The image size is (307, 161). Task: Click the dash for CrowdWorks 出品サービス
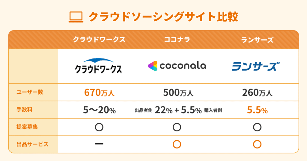point(99,144)
